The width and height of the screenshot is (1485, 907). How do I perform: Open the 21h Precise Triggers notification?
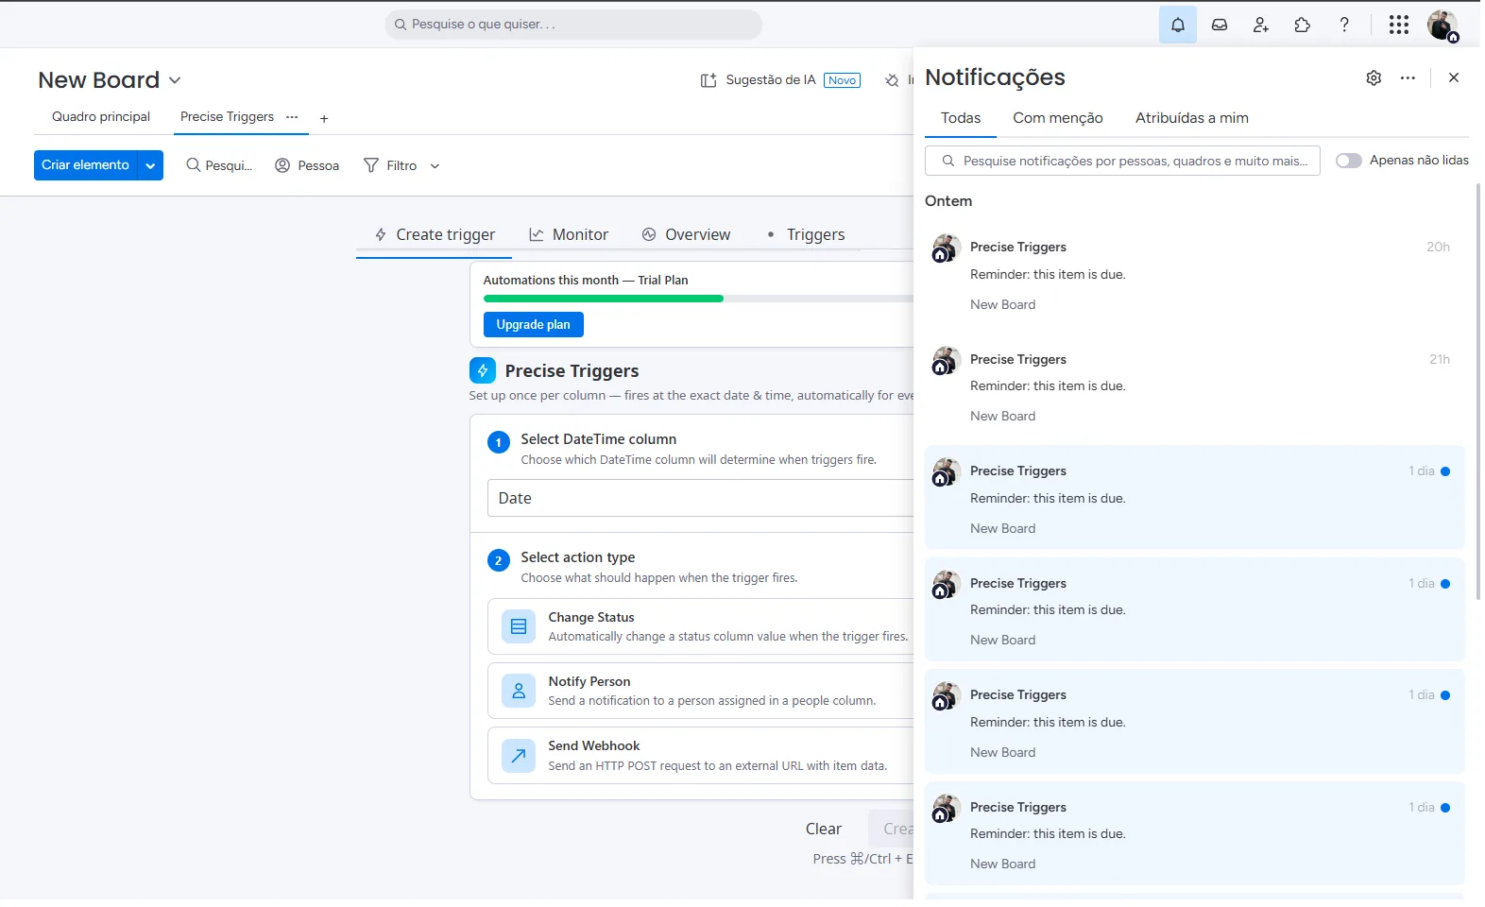click(x=1194, y=386)
